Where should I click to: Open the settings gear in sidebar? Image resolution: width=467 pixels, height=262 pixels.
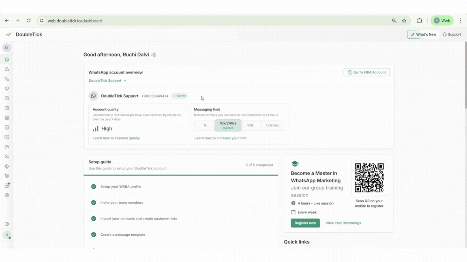(7, 195)
